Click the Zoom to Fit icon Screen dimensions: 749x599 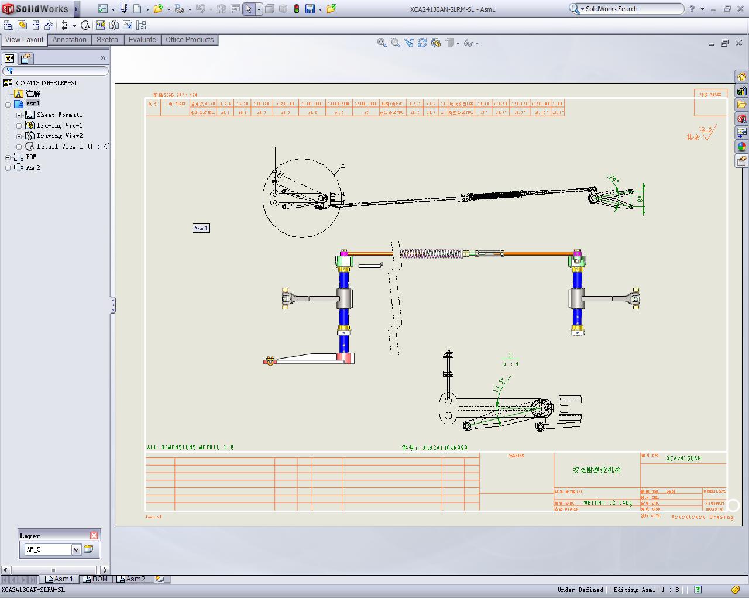[x=382, y=43]
